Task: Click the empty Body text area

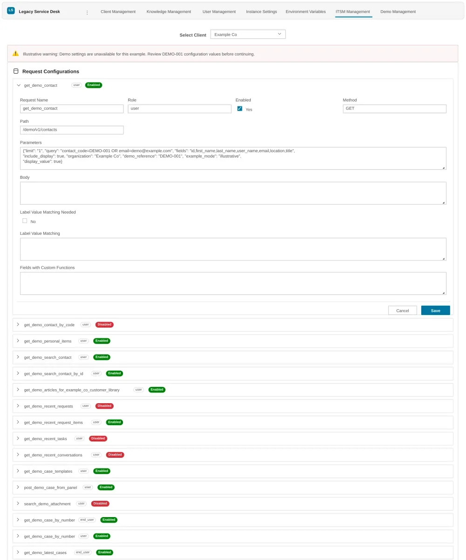Action: coord(233,193)
